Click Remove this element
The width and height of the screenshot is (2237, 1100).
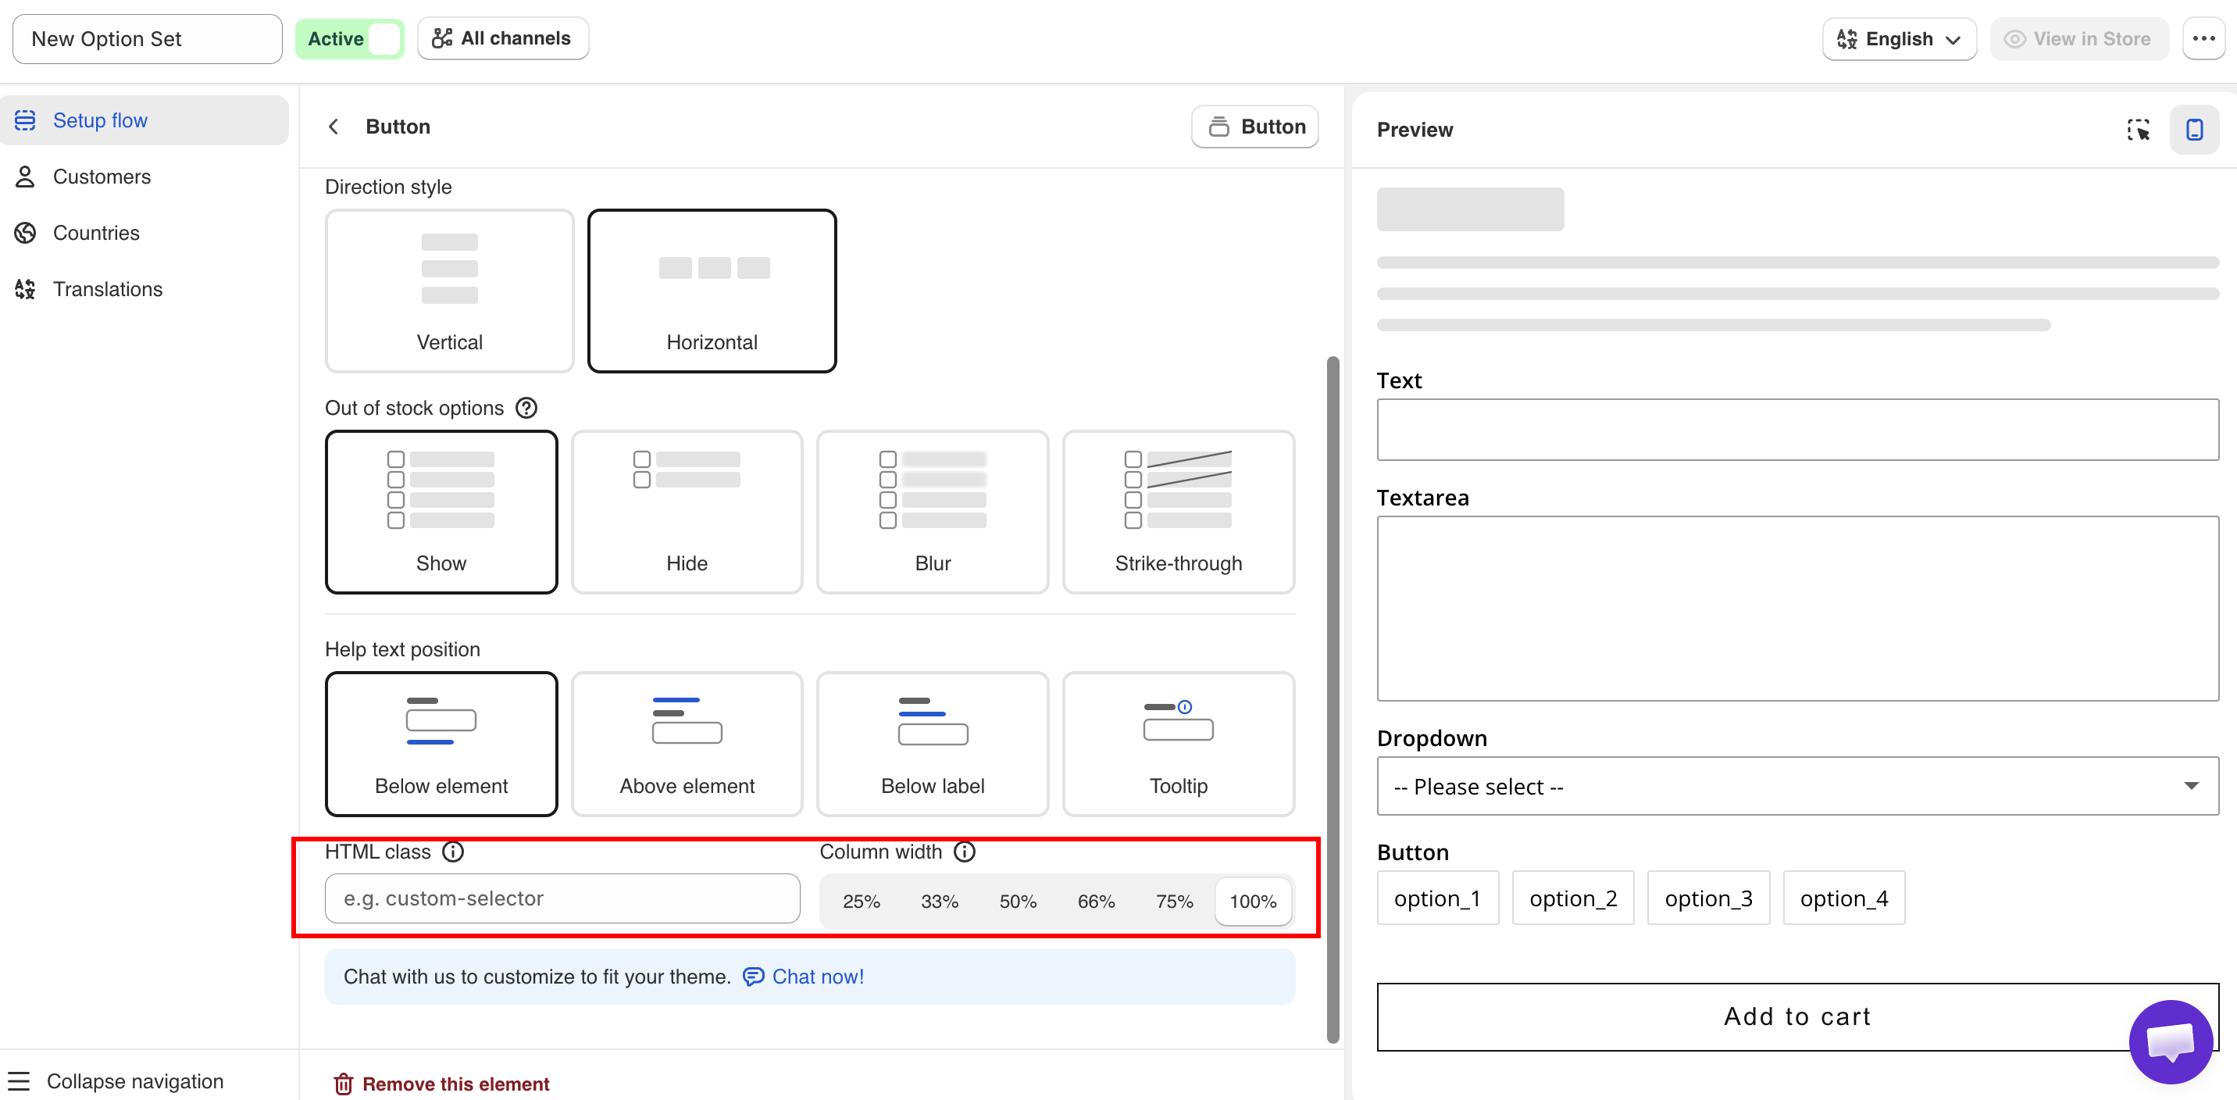pos(442,1084)
